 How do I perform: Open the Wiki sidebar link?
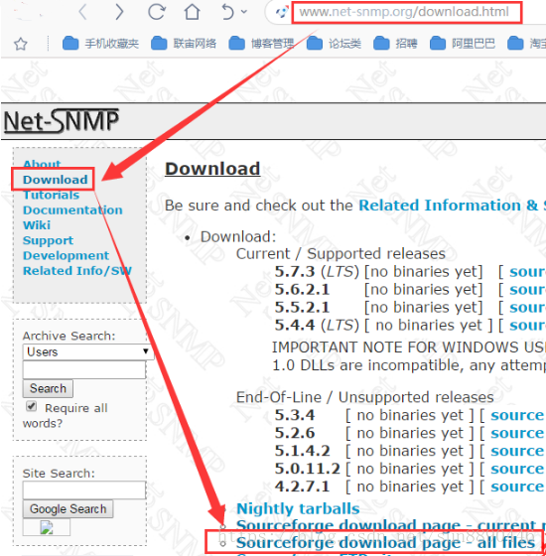37,225
